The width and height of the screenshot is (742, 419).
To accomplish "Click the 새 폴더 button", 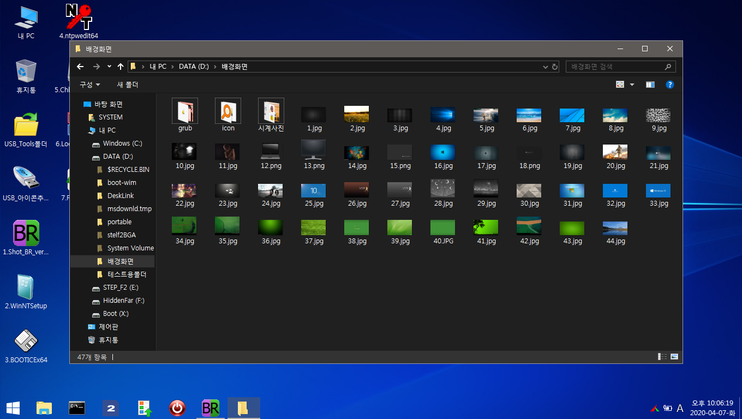I will [128, 85].
